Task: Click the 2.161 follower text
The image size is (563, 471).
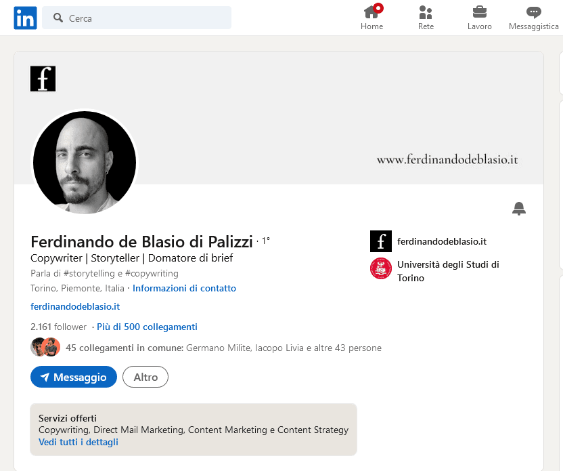Action: click(58, 327)
